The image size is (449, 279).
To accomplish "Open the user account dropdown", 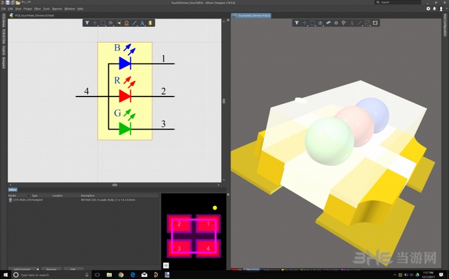I will point(439,8).
